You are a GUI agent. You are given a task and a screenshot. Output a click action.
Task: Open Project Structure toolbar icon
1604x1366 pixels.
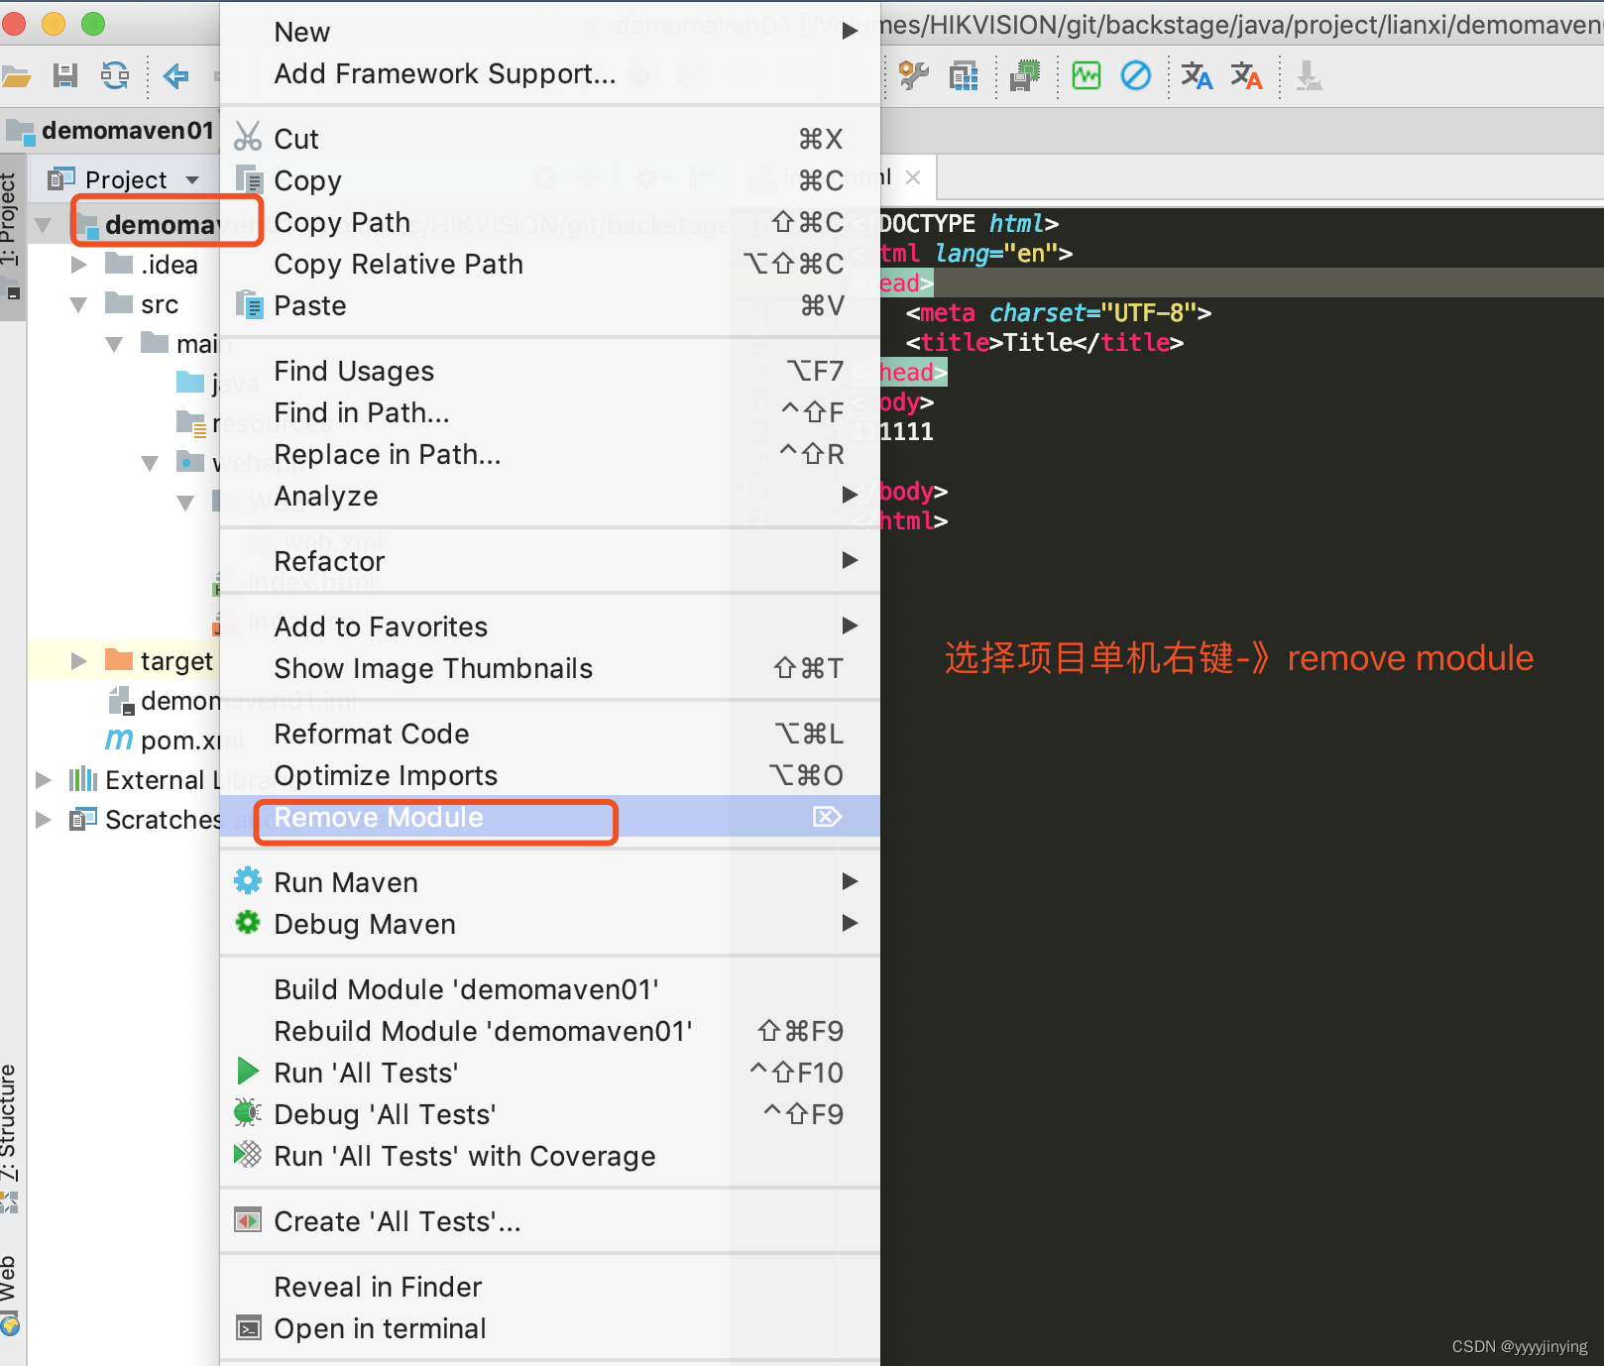(964, 76)
